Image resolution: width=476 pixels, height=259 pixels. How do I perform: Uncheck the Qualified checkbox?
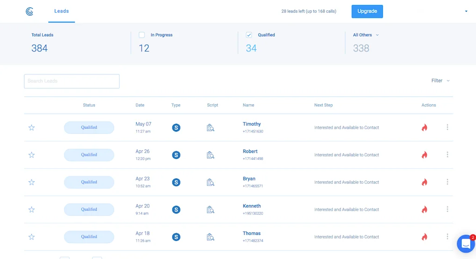click(x=249, y=35)
